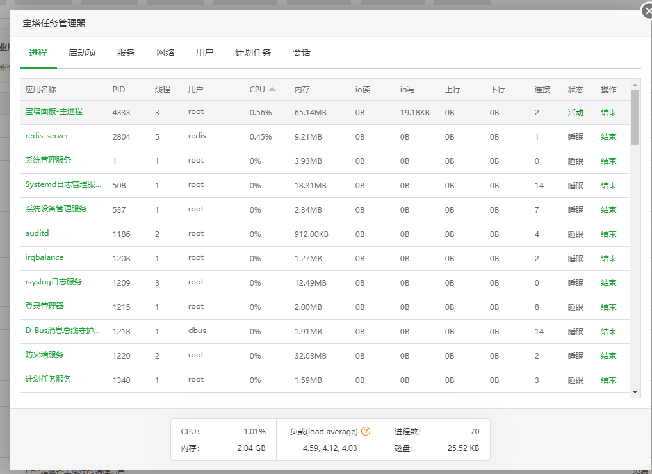Switch to the 会话 tab
Screen dimensions: 652x474
pos(302,53)
